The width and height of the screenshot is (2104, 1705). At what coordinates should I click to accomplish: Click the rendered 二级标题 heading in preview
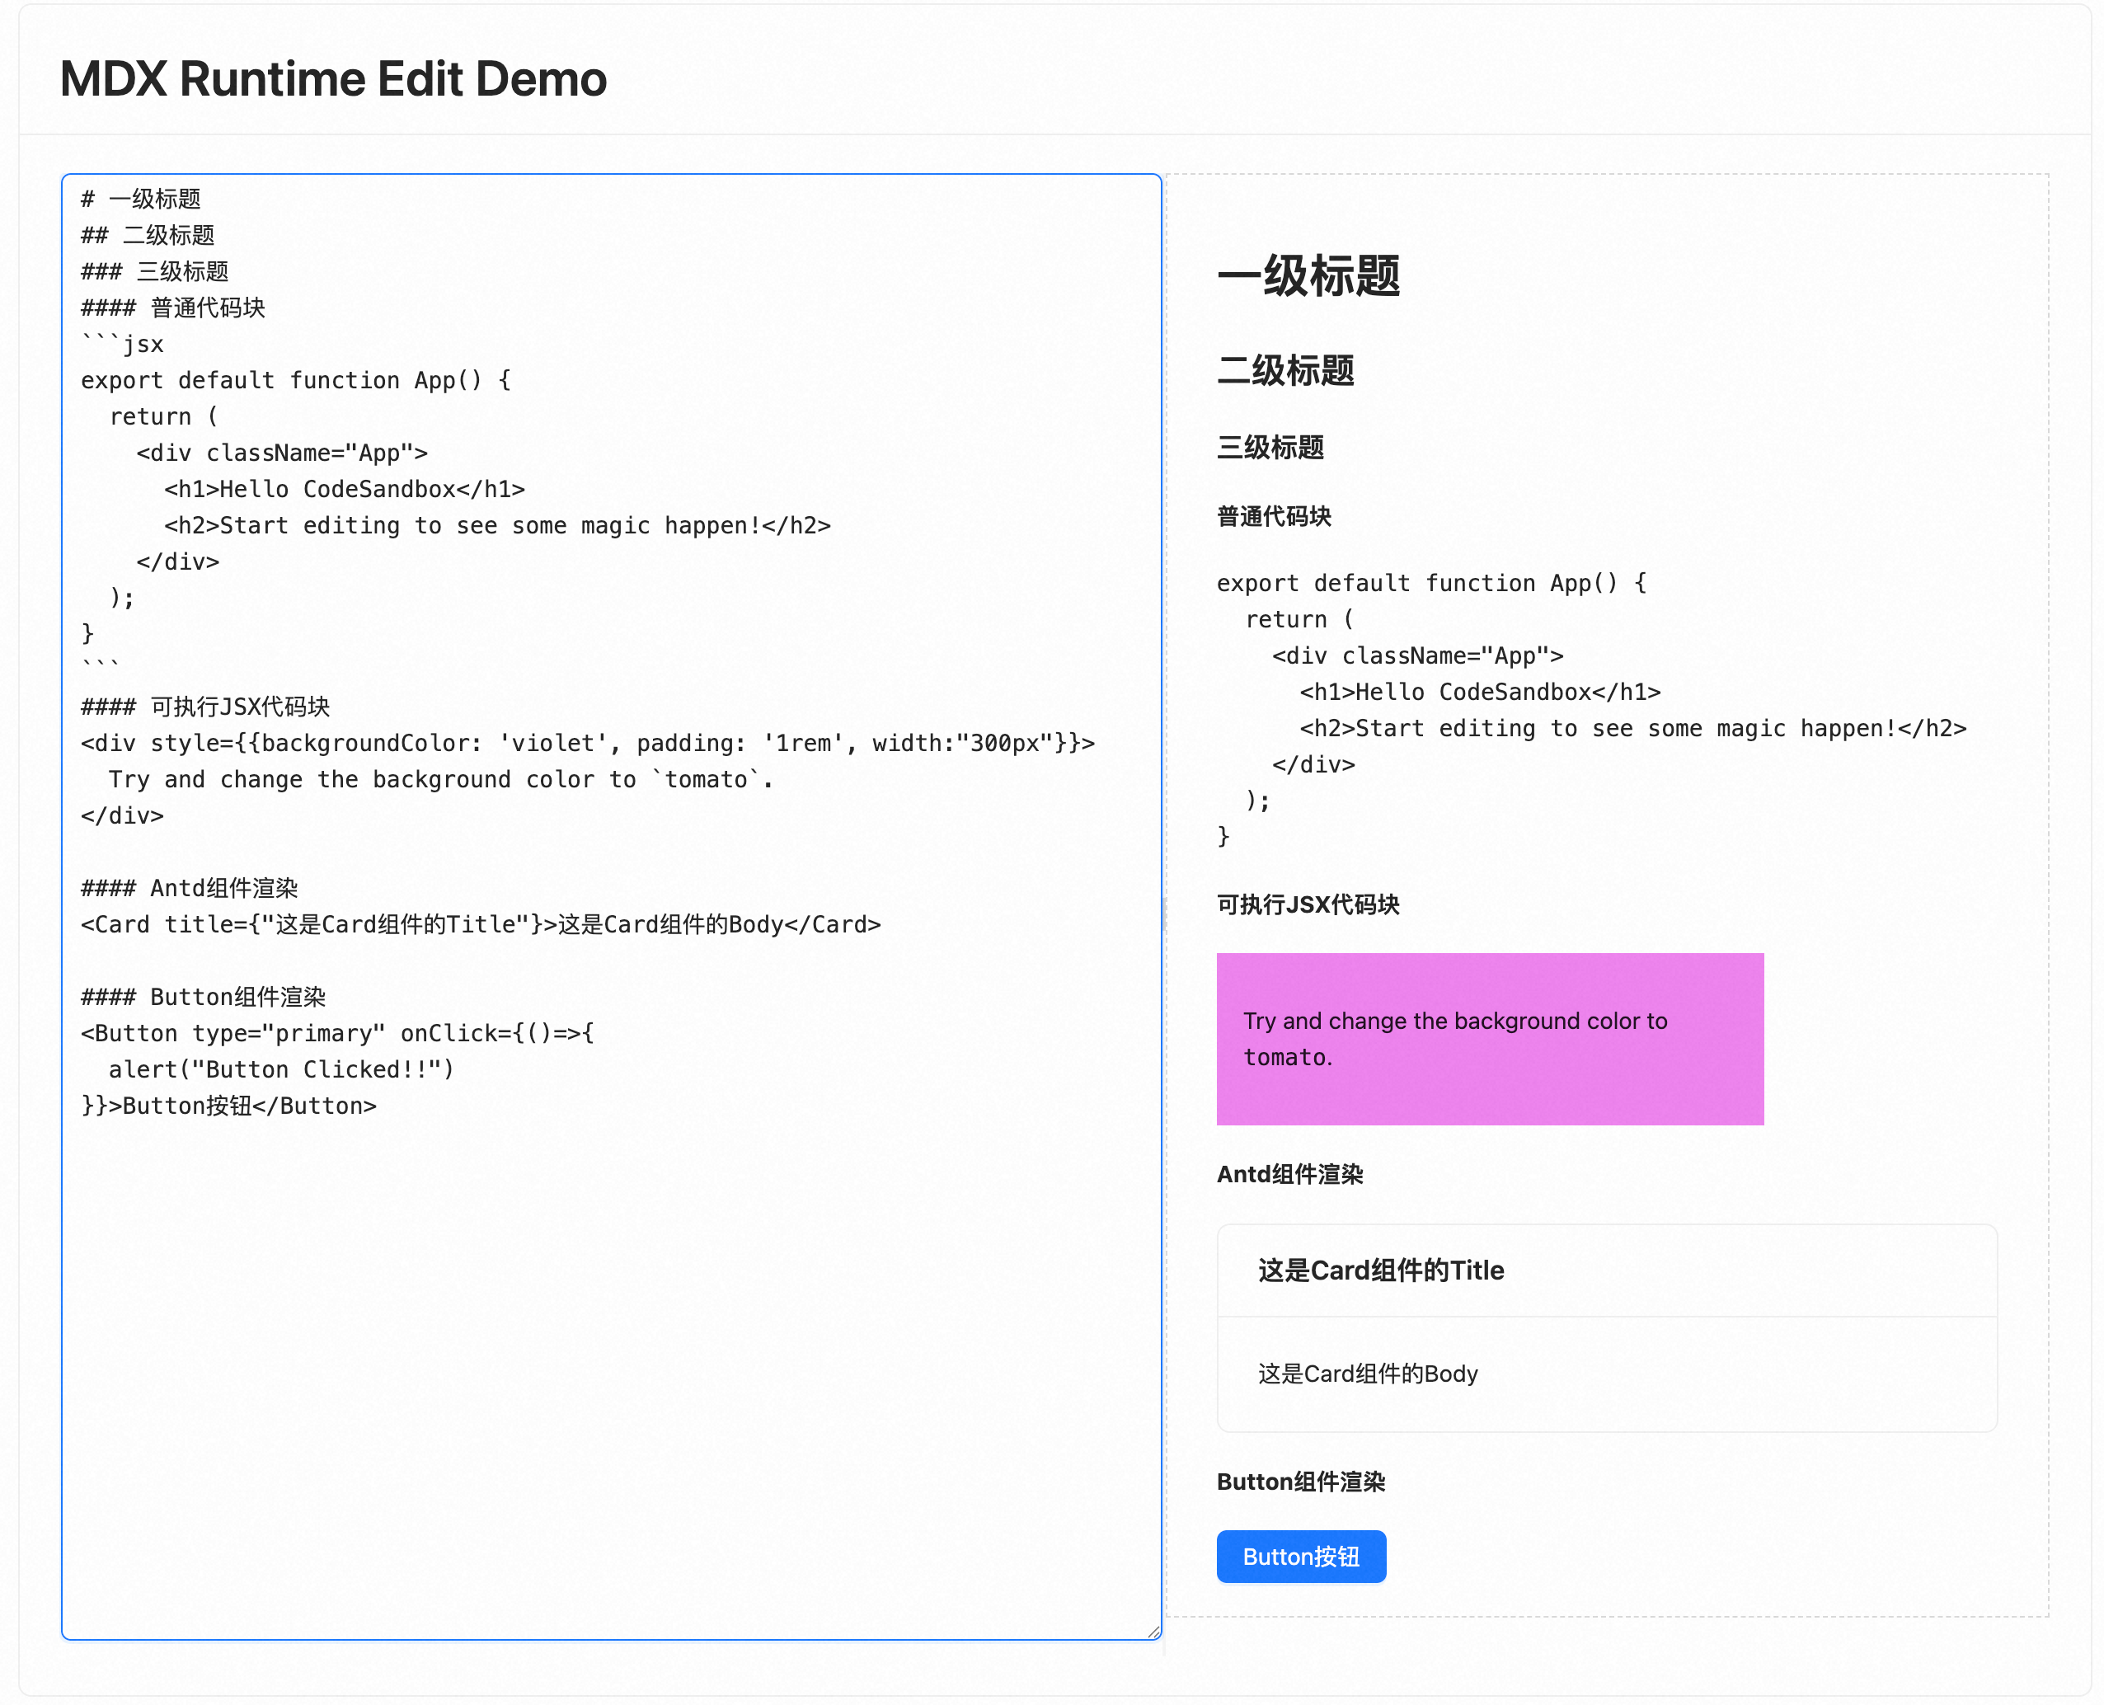coord(1284,371)
